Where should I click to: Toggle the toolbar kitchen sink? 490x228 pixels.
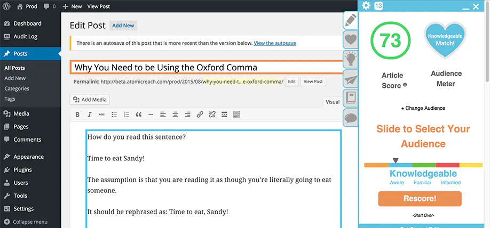point(236,115)
